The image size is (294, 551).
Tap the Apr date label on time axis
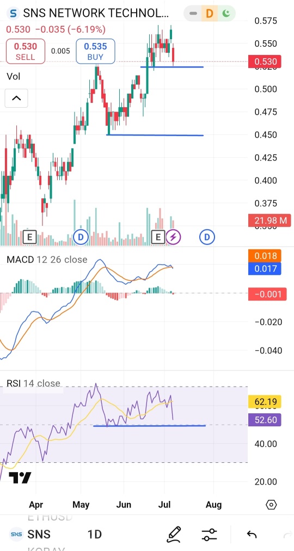(x=36, y=505)
